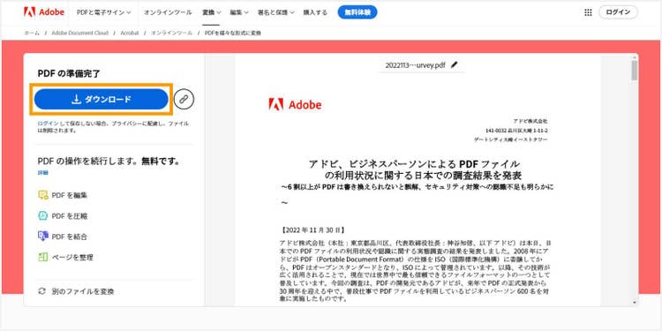
Task: Click the PDF の準備完了 heading
Action: [69, 74]
